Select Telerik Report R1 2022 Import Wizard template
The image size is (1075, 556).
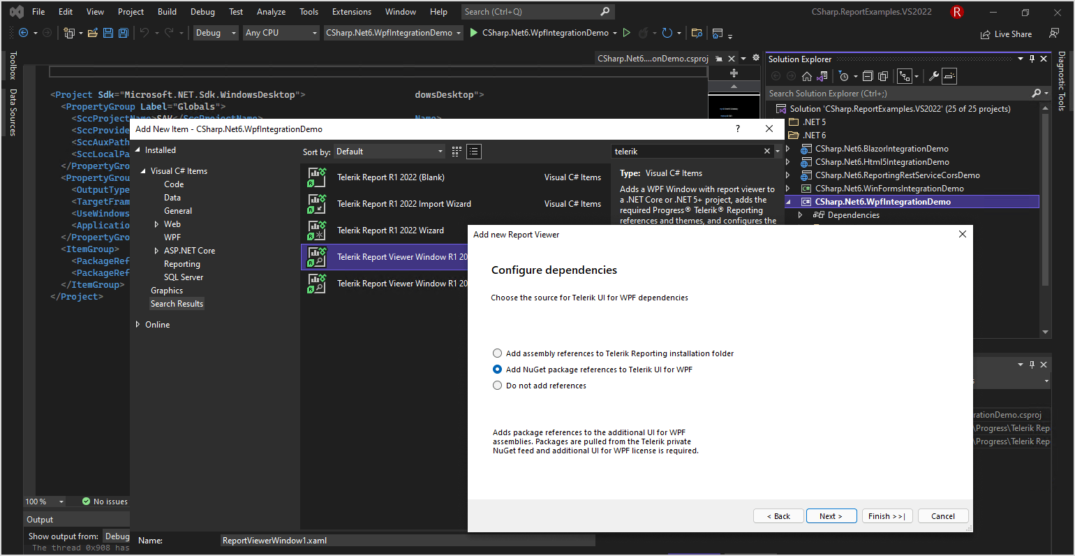[454, 204]
